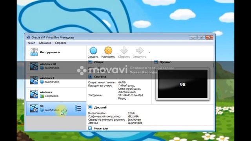
Task: Select the windows 98 virtual machine
Action: tap(56, 66)
